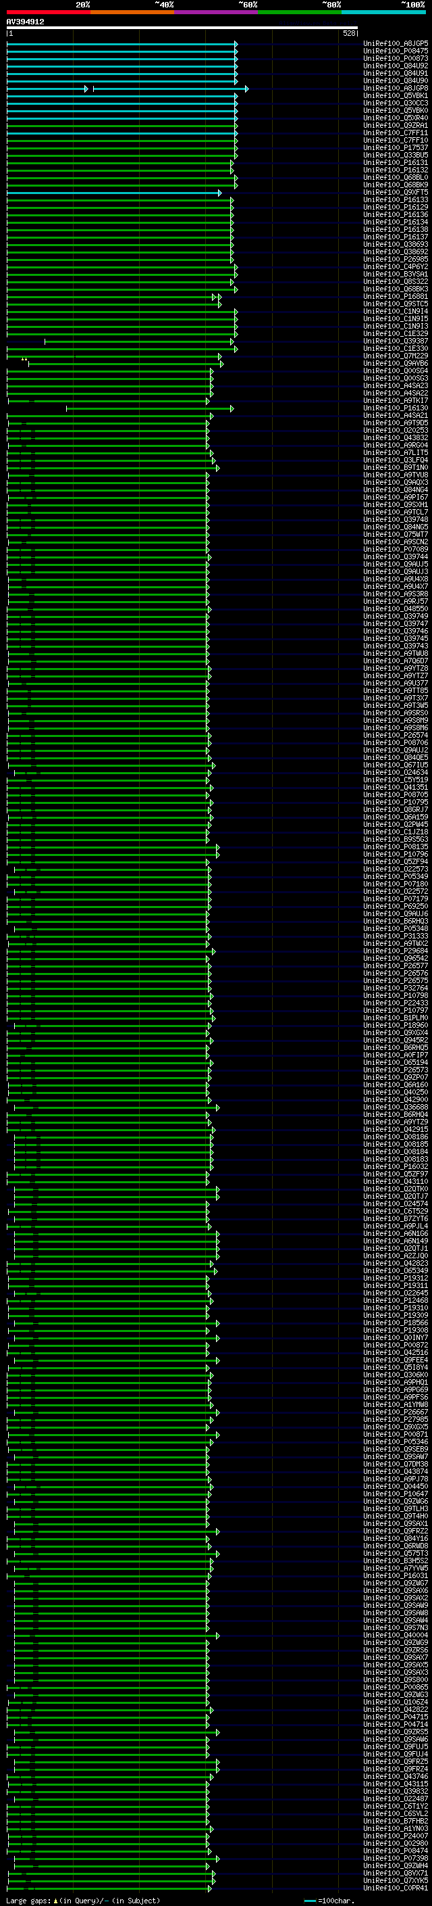The width and height of the screenshot is (432, 1906).
Task: Click the orange ~40% legend color bar
Action: coord(132,12)
